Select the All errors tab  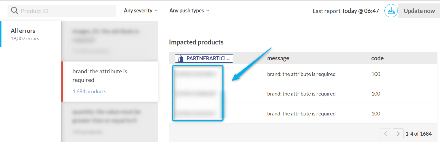31,34
